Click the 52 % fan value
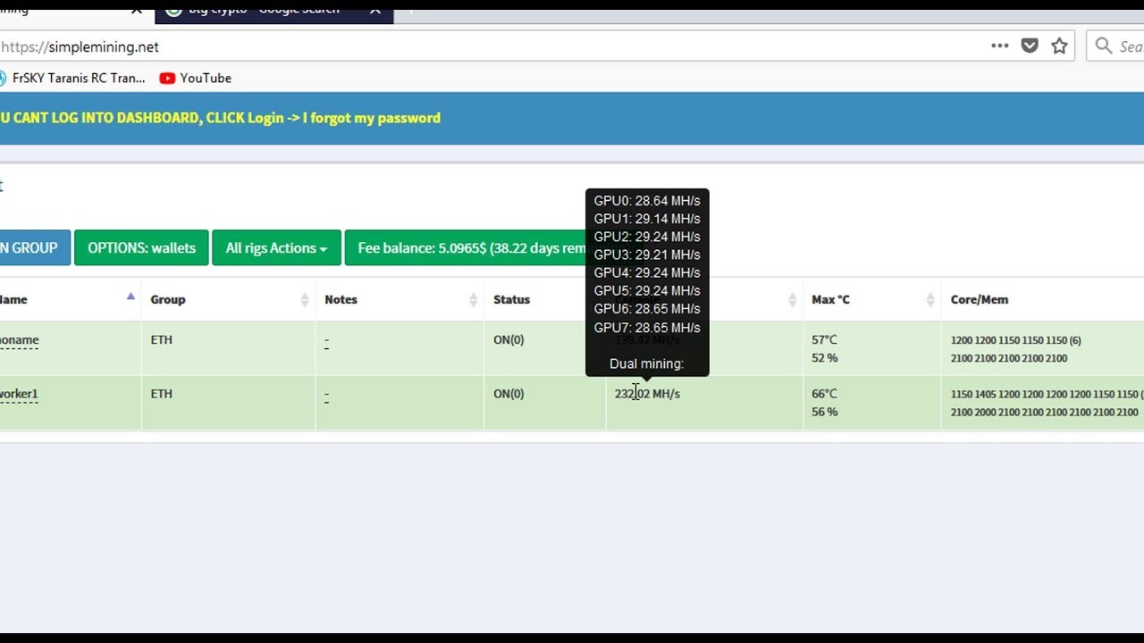 [x=824, y=358]
